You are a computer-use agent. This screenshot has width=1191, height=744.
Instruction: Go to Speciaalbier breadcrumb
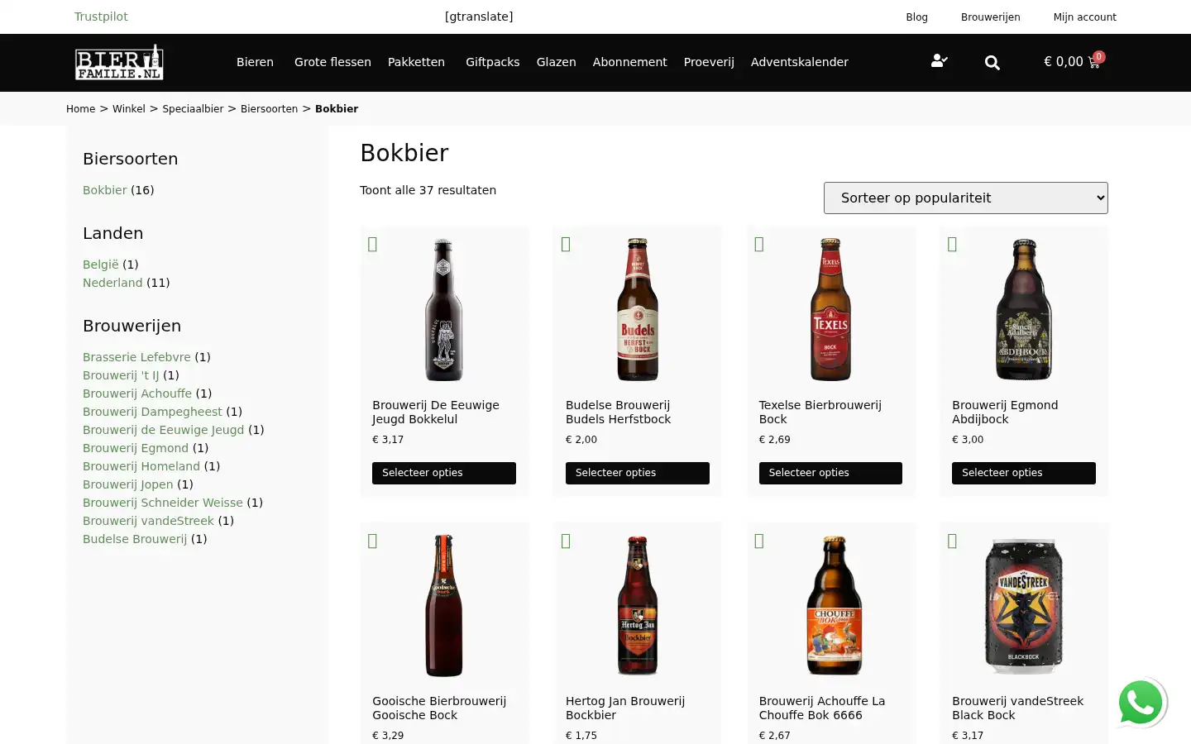[193, 109]
